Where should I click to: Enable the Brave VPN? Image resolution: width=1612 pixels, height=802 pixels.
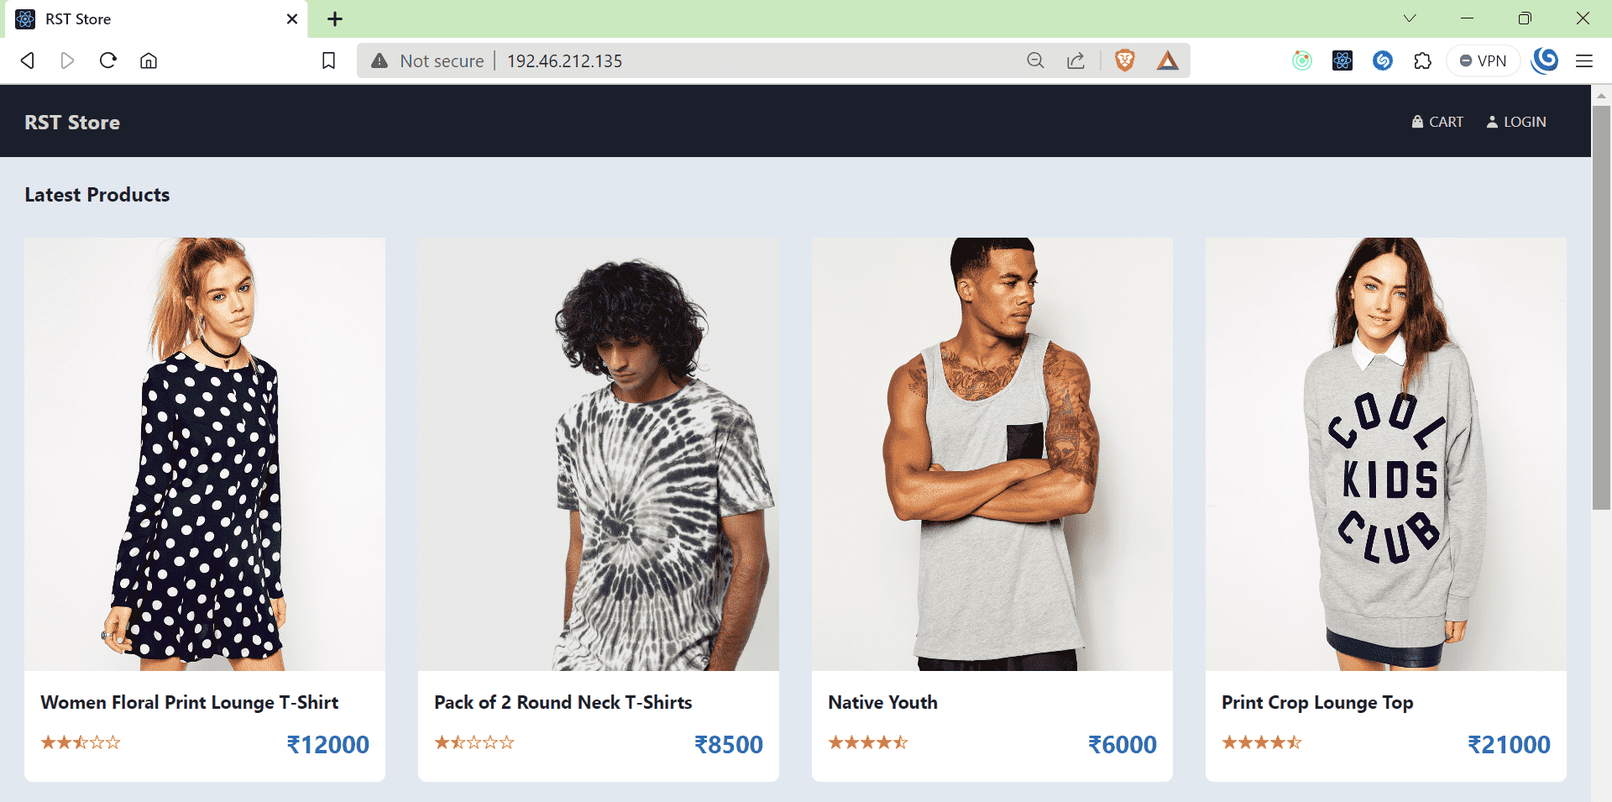1483,60
